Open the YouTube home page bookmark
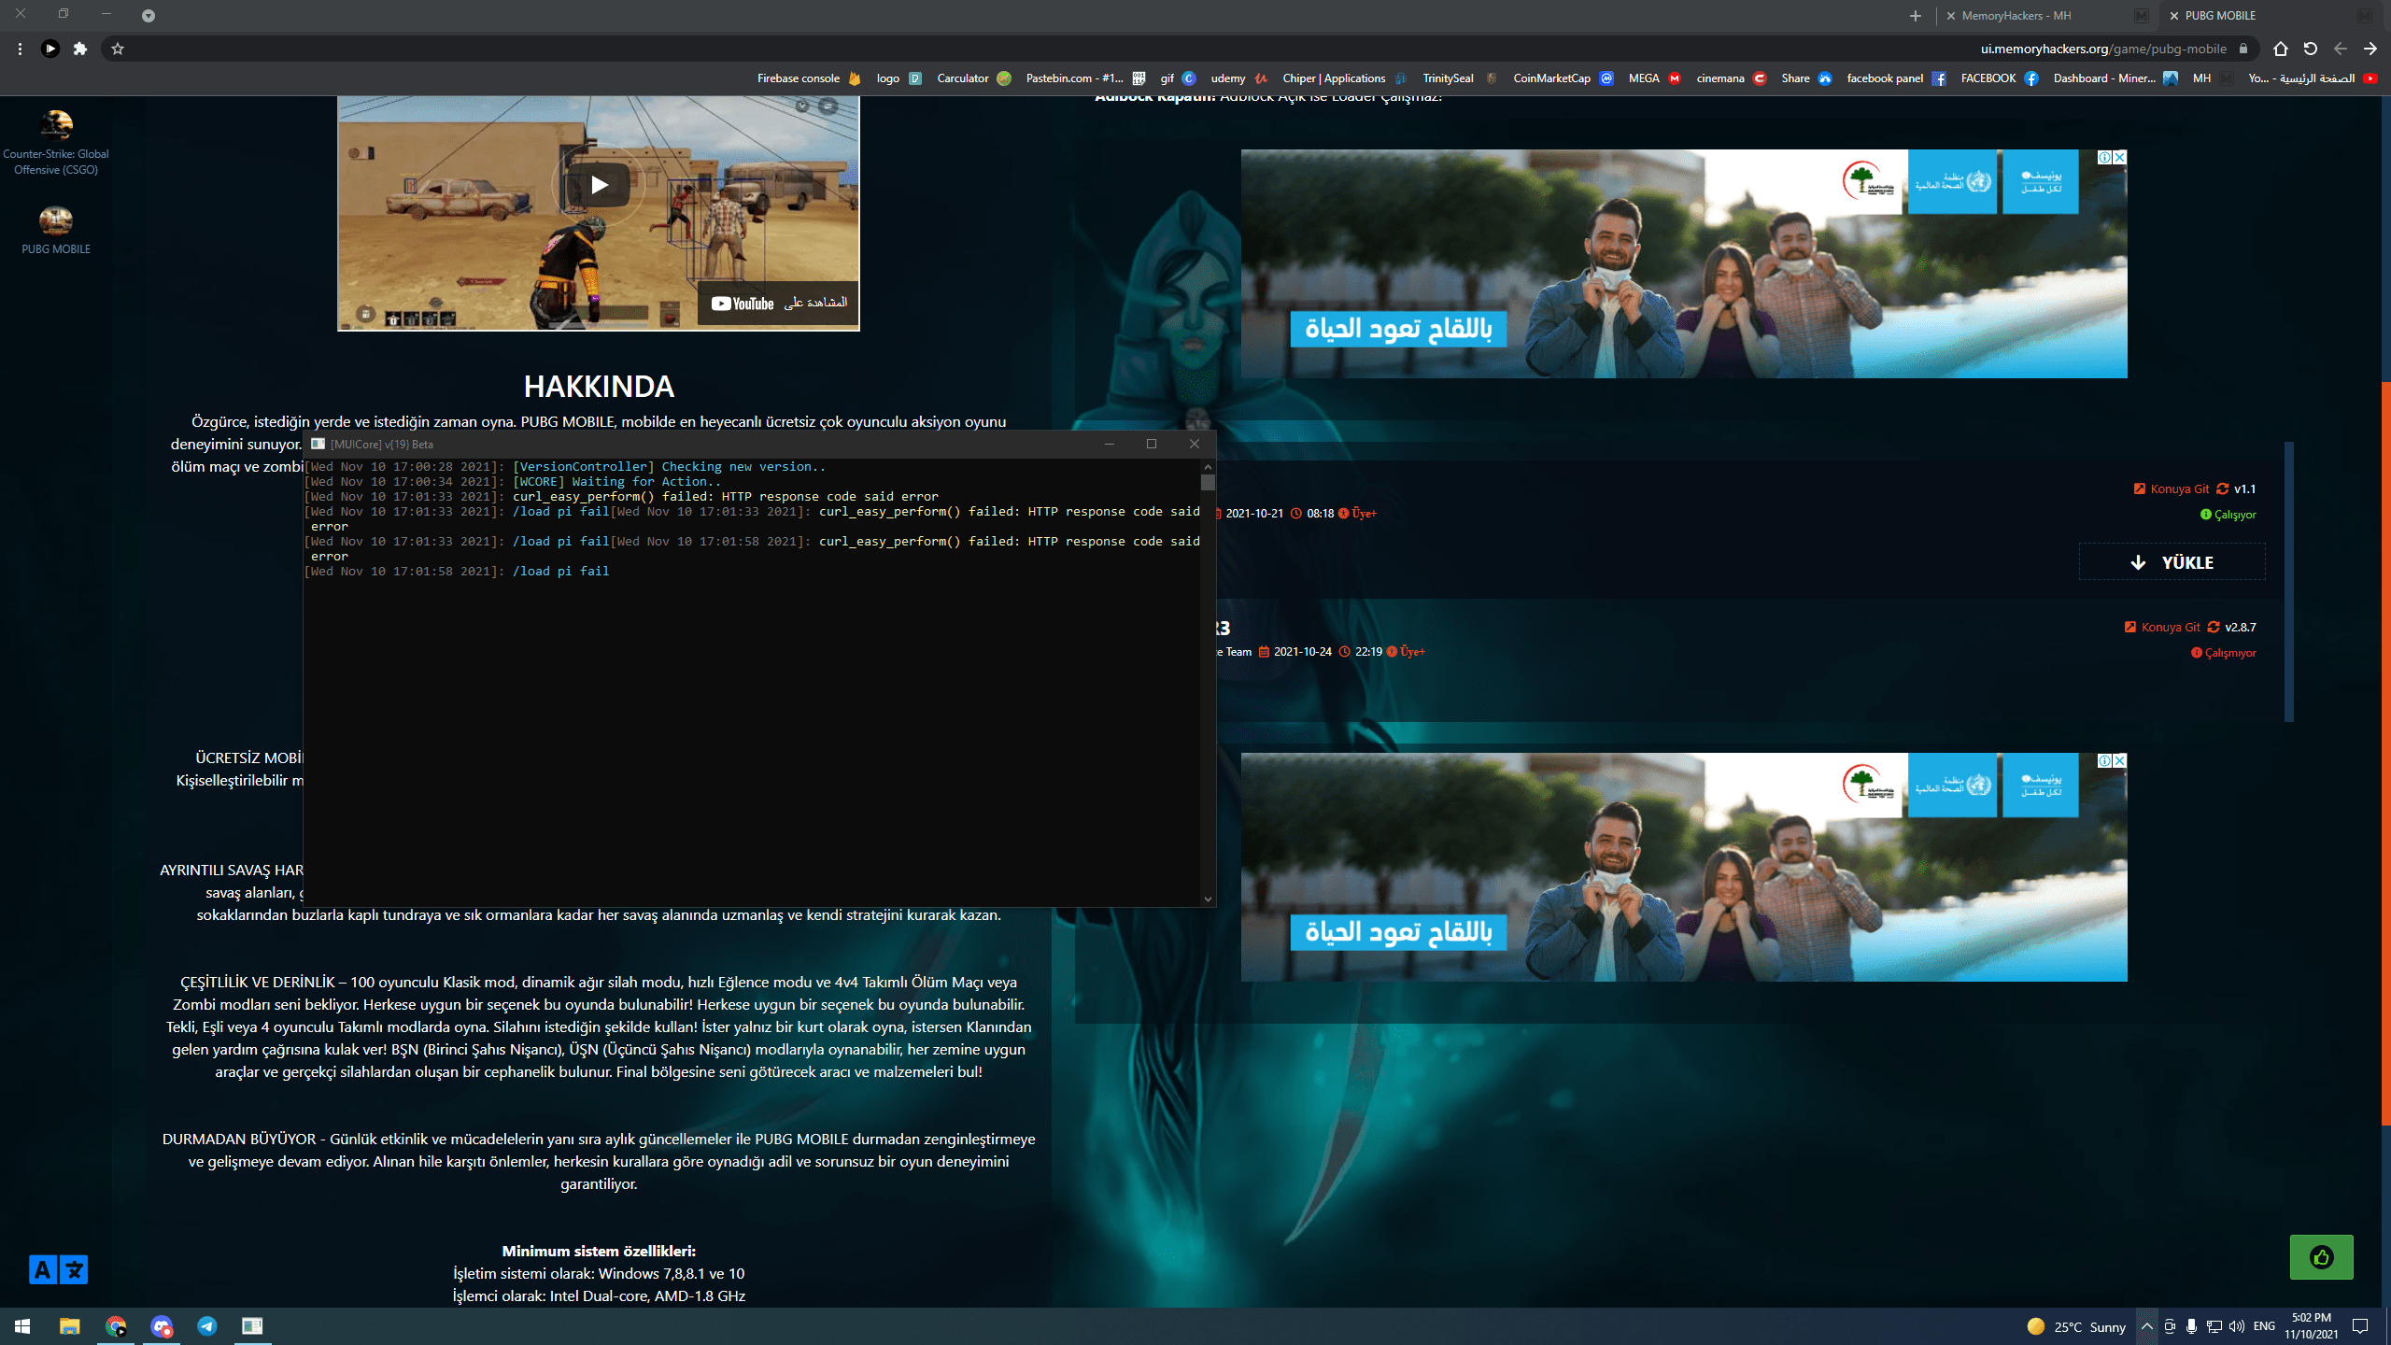2391x1345 pixels. coord(2312,78)
